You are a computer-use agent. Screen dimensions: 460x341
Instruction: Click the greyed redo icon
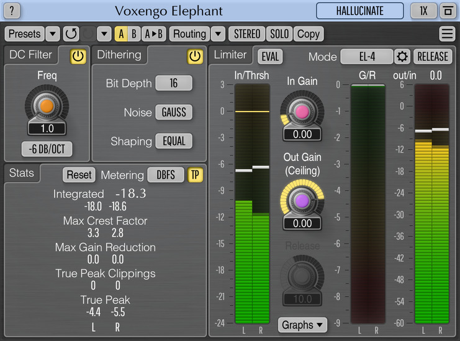tap(88, 34)
